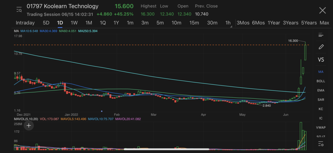Viewport: 333px width, 153px height.
Task: Switch to the 5D tab
Action: [46, 23]
